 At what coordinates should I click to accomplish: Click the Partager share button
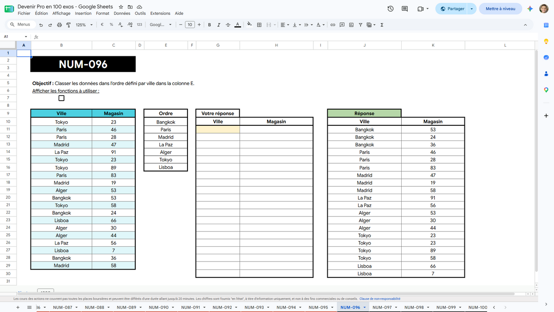click(453, 9)
